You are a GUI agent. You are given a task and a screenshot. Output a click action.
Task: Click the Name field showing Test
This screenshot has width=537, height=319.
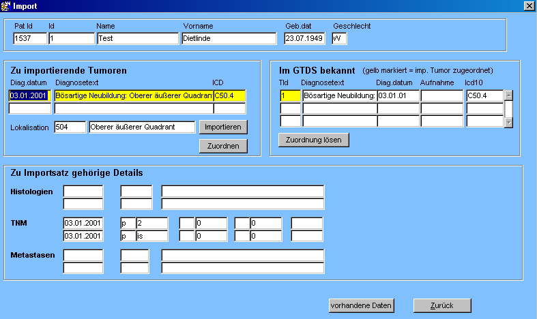click(137, 39)
